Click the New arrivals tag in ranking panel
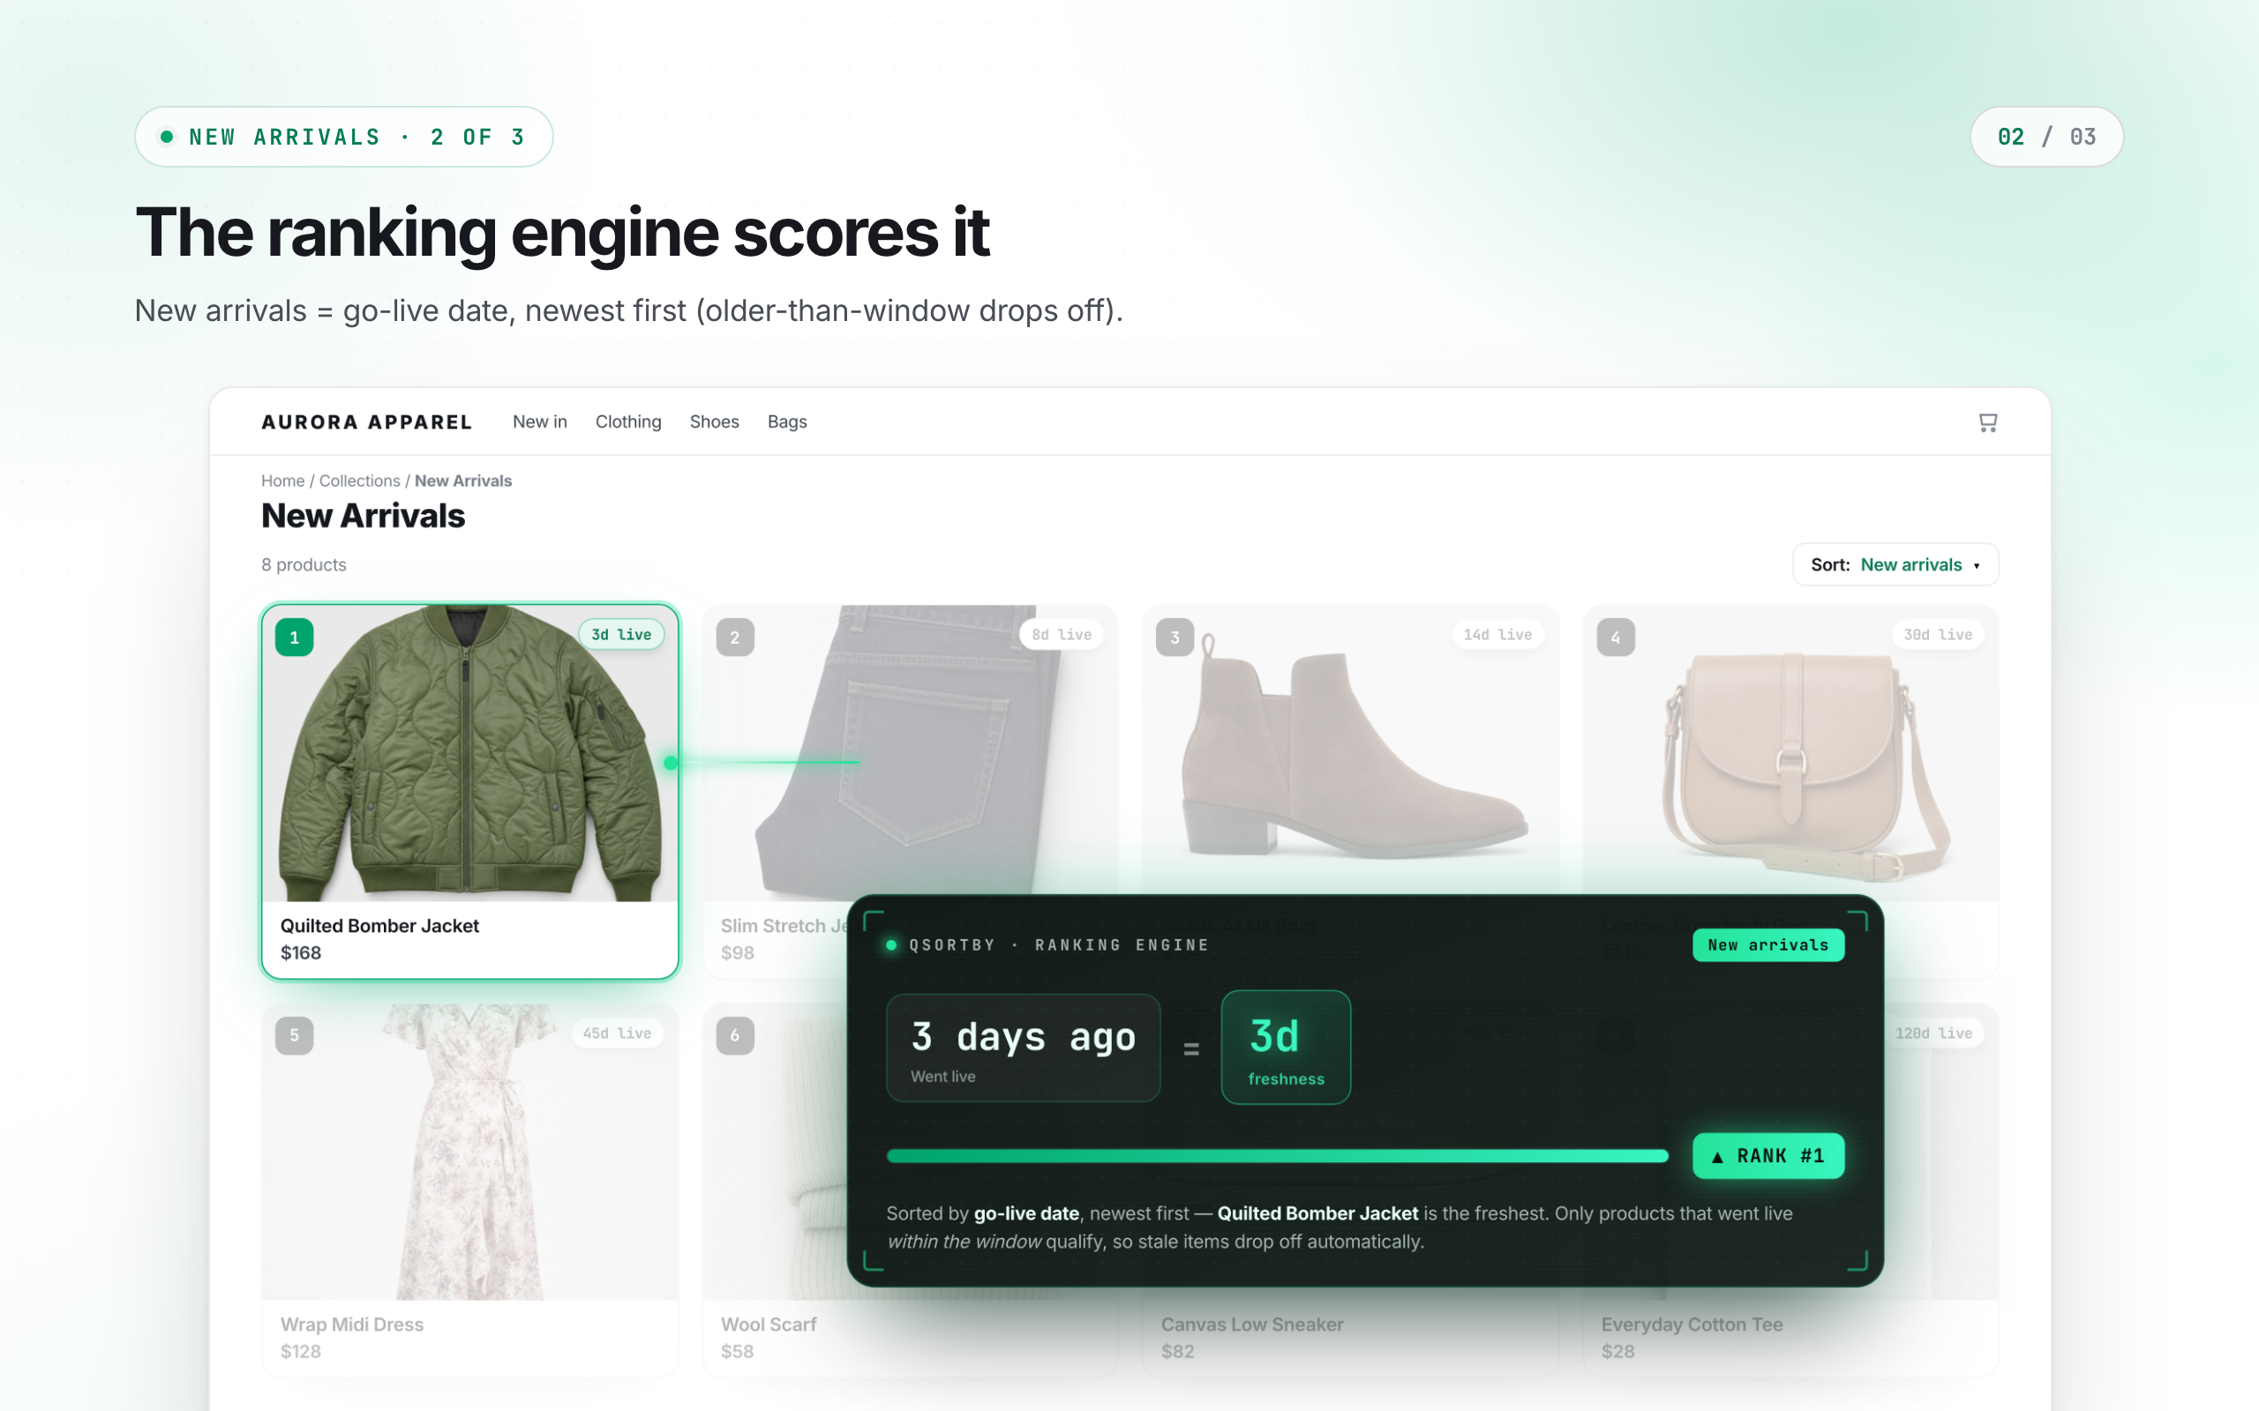 click(x=1768, y=945)
